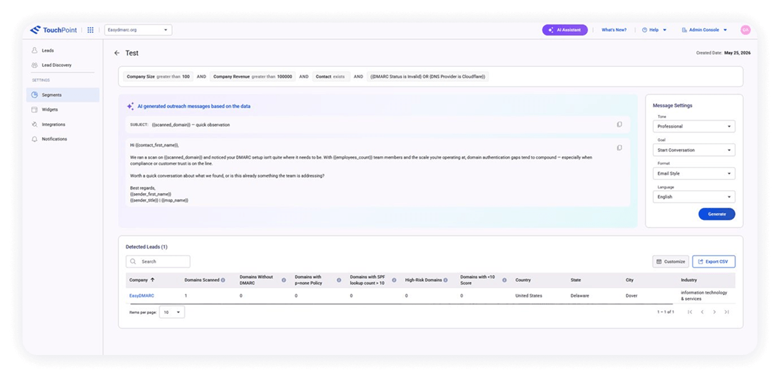The height and width of the screenshot is (380, 780).
Task: Go to the first page of leads
Action: 690,312
